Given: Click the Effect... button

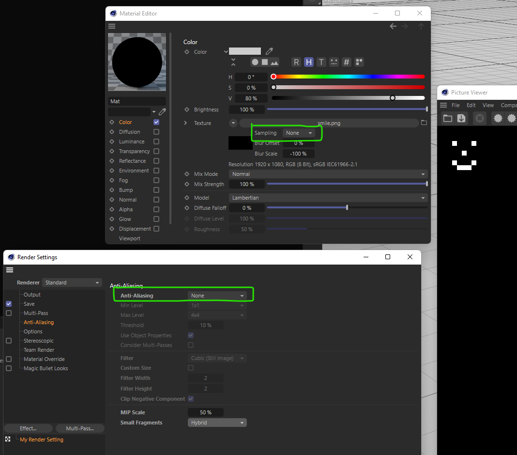Looking at the screenshot, I should pyautogui.click(x=28, y=428).
